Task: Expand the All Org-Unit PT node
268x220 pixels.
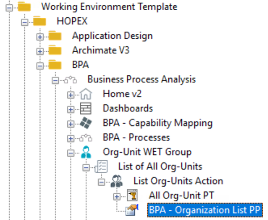Action: pyautogui.click(x=117, y=197)
